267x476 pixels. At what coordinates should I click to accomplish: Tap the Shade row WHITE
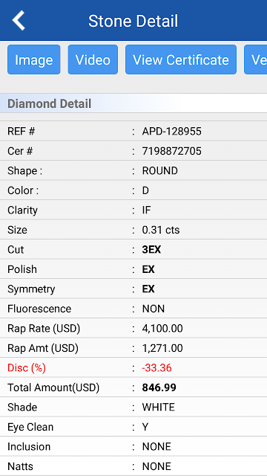pyautogui.click(x=133, y=407)
